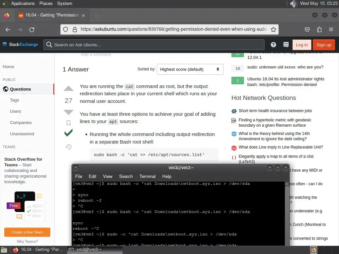Open 'Finding a hyperbolic metric' question link
This screenshot has height=254, width=339.
(x=275, y=122)
